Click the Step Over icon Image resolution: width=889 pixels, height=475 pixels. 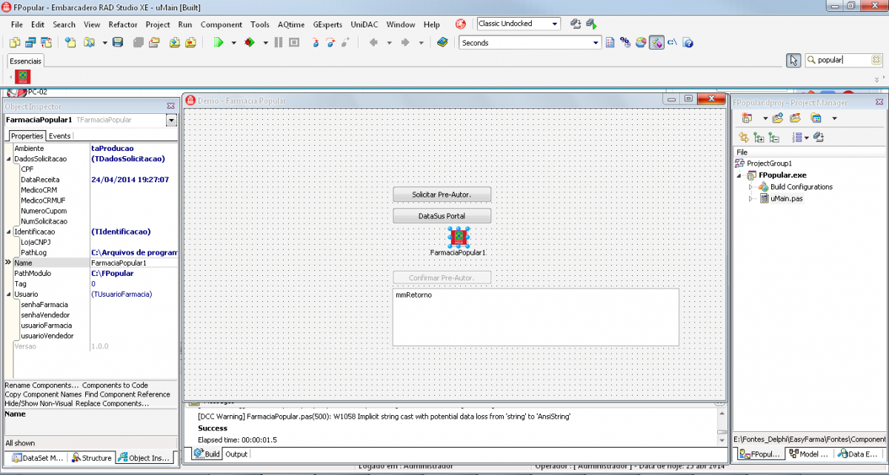coord(330,43)
